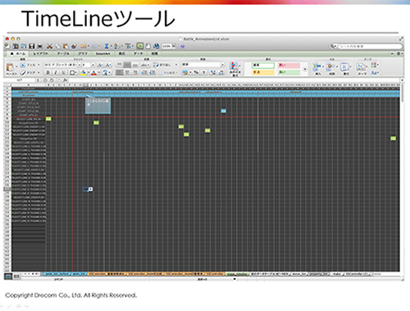410x311 pixels.
Task: Click the Italic formatting button
Action: [56, 72]
